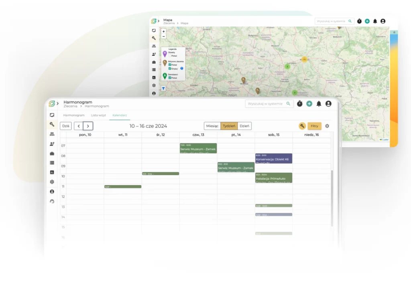Go to next week with right chevron
This screenshot has height=284, width=411.
coord(88,126)
